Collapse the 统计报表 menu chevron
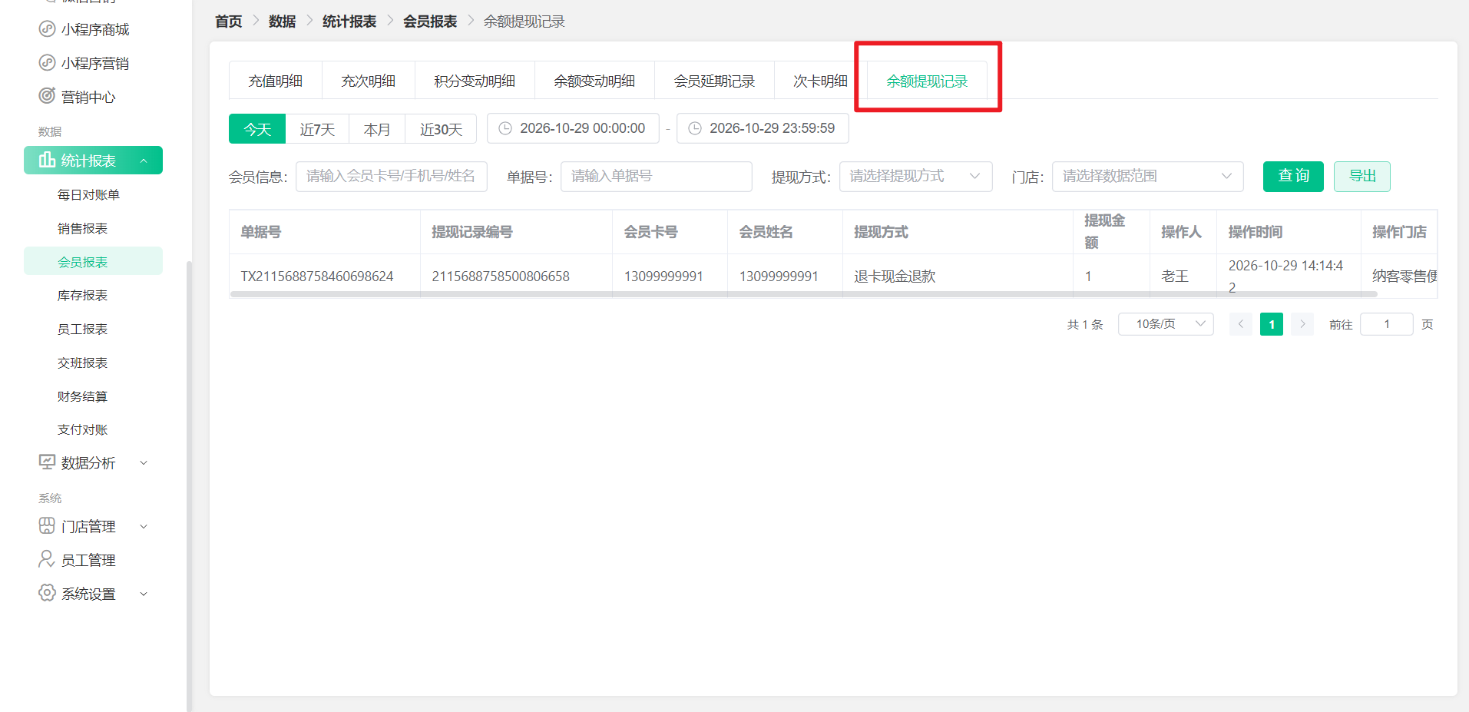 (144, 161)
